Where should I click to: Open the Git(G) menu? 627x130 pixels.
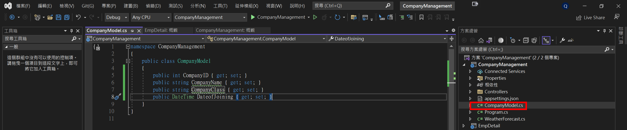[x=88, y=6]
